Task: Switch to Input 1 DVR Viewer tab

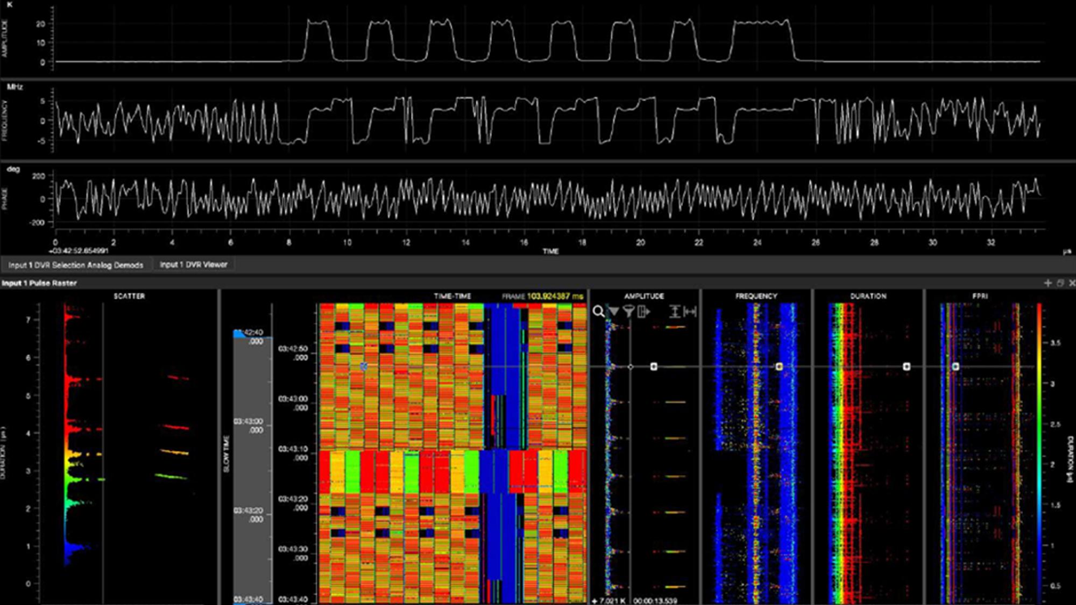Action: pyautogui.click(x=193, y=264)
